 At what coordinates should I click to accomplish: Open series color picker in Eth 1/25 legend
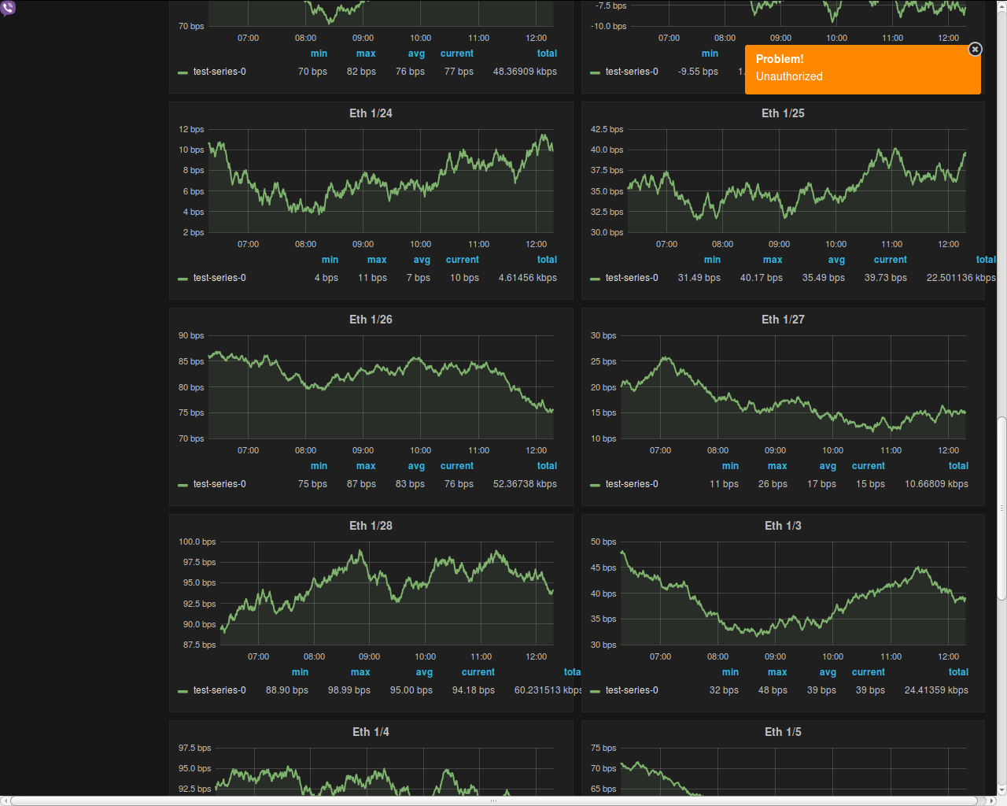click(595, 279)
